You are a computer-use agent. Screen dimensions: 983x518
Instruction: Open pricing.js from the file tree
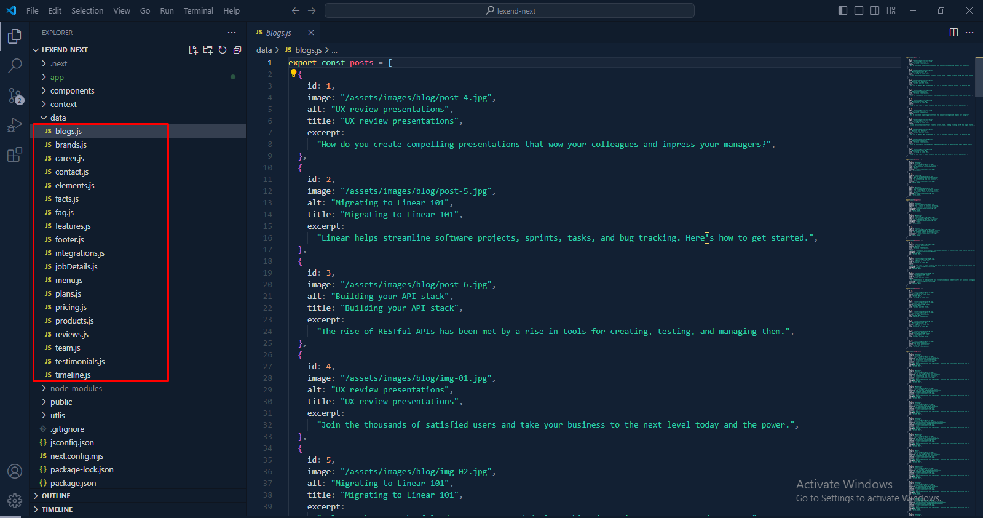pyautogui.click(x=71, y=307)
